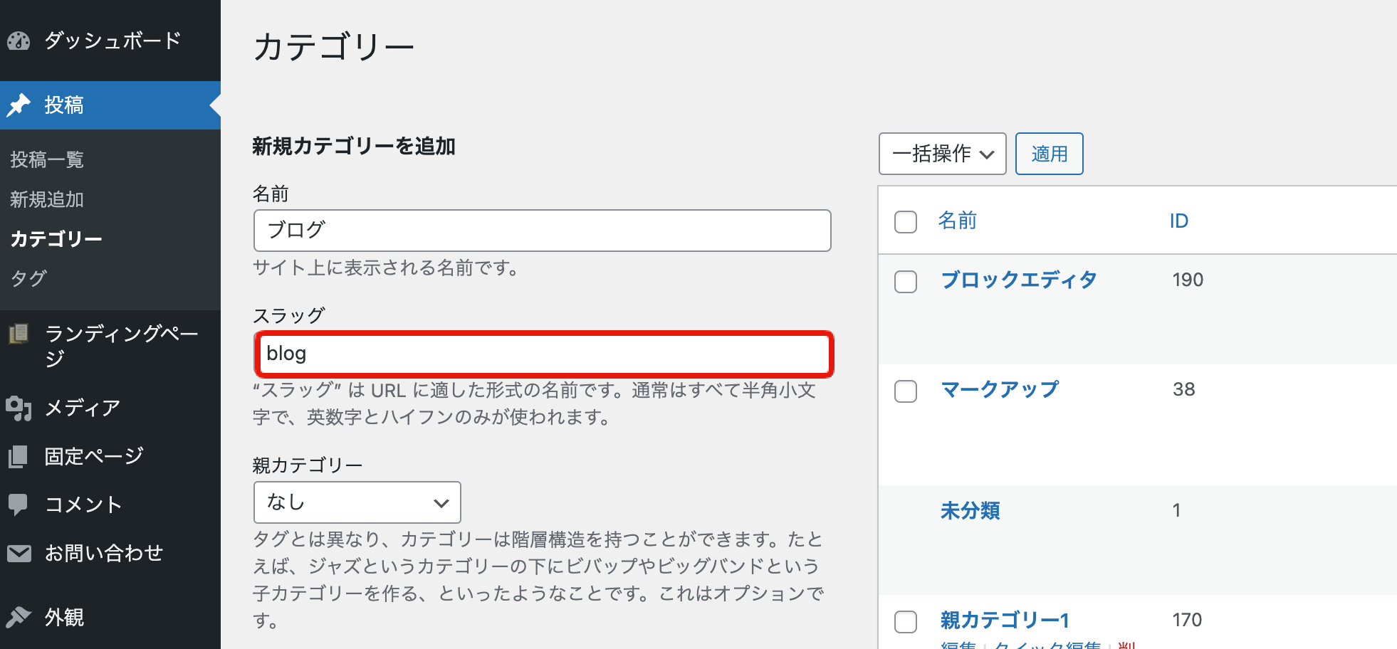The image size is (1397, 649).
Task: Check the ブロックエディタ category checkbox
Action: [x=905, y=282]
